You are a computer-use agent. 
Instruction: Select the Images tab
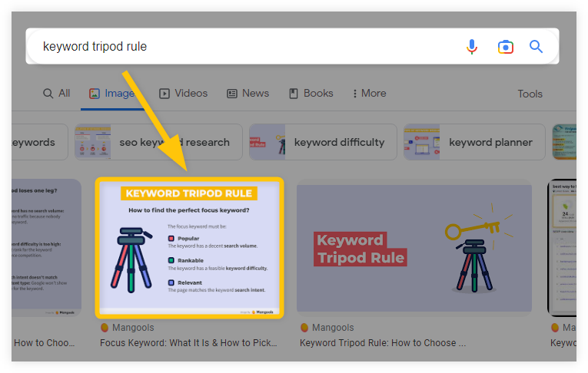pyautogui.click(x=111, y=94)
